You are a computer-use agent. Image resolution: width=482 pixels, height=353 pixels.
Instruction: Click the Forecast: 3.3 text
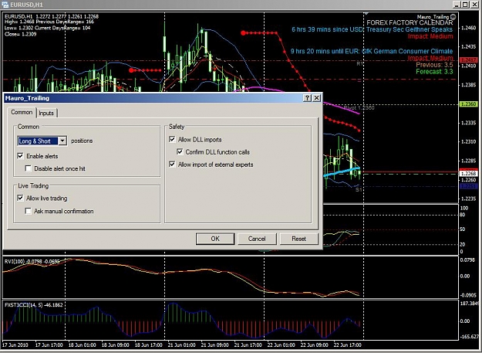coord(434,72)
